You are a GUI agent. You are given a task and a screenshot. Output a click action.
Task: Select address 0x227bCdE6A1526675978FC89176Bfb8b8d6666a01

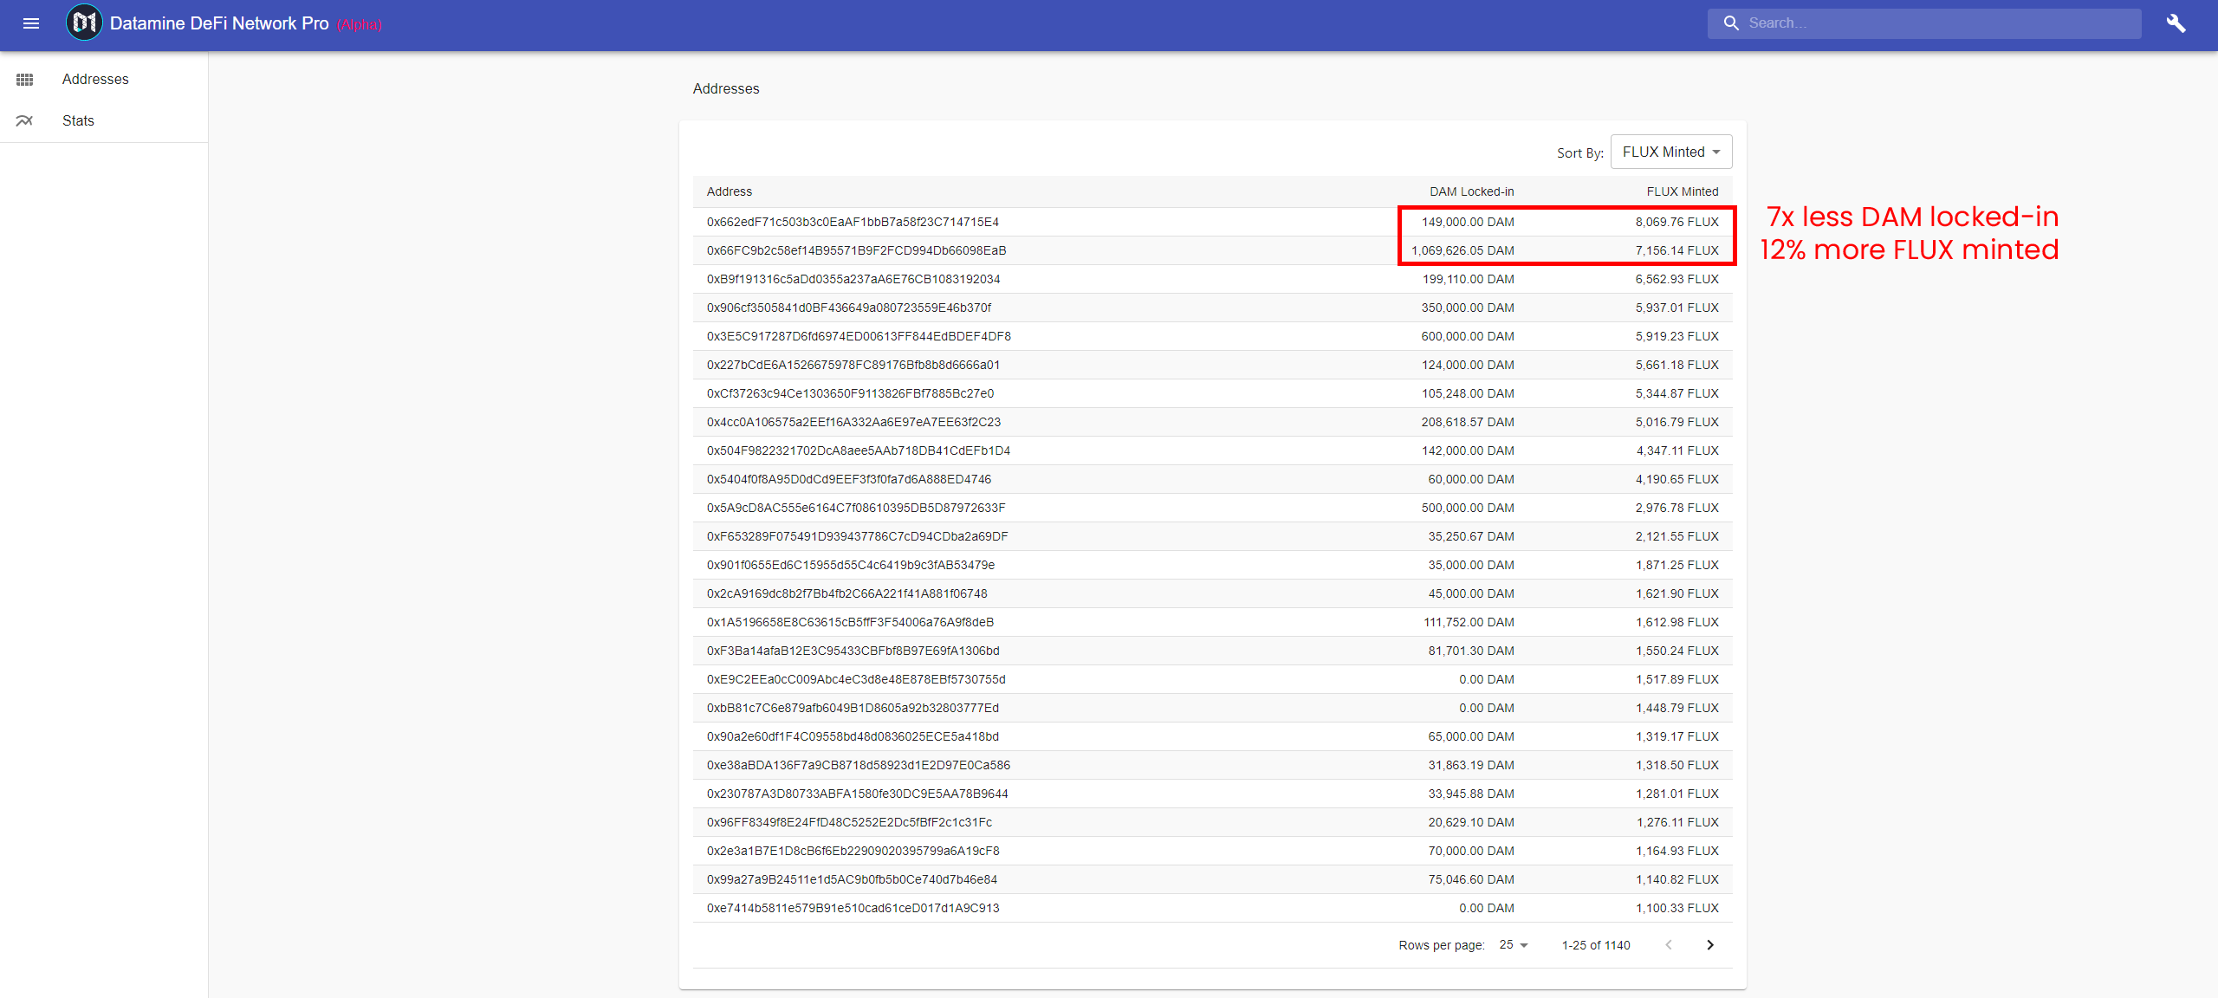pyautogui.click(x=853, y=365)
